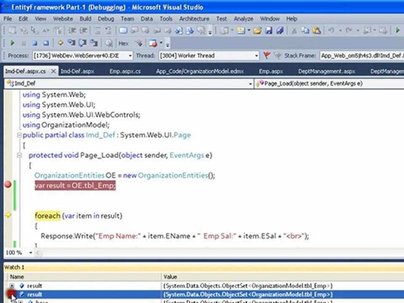Open the Architecture menu
The image size is (404, 303).
click(x=194, y=19)
